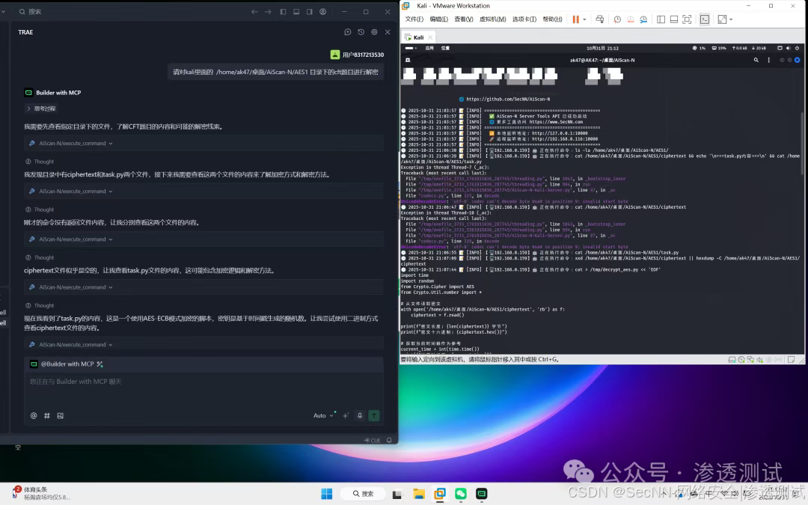808x505 pixels.
Task: Revert to previous VM snapshot
Action: (630, 19)
